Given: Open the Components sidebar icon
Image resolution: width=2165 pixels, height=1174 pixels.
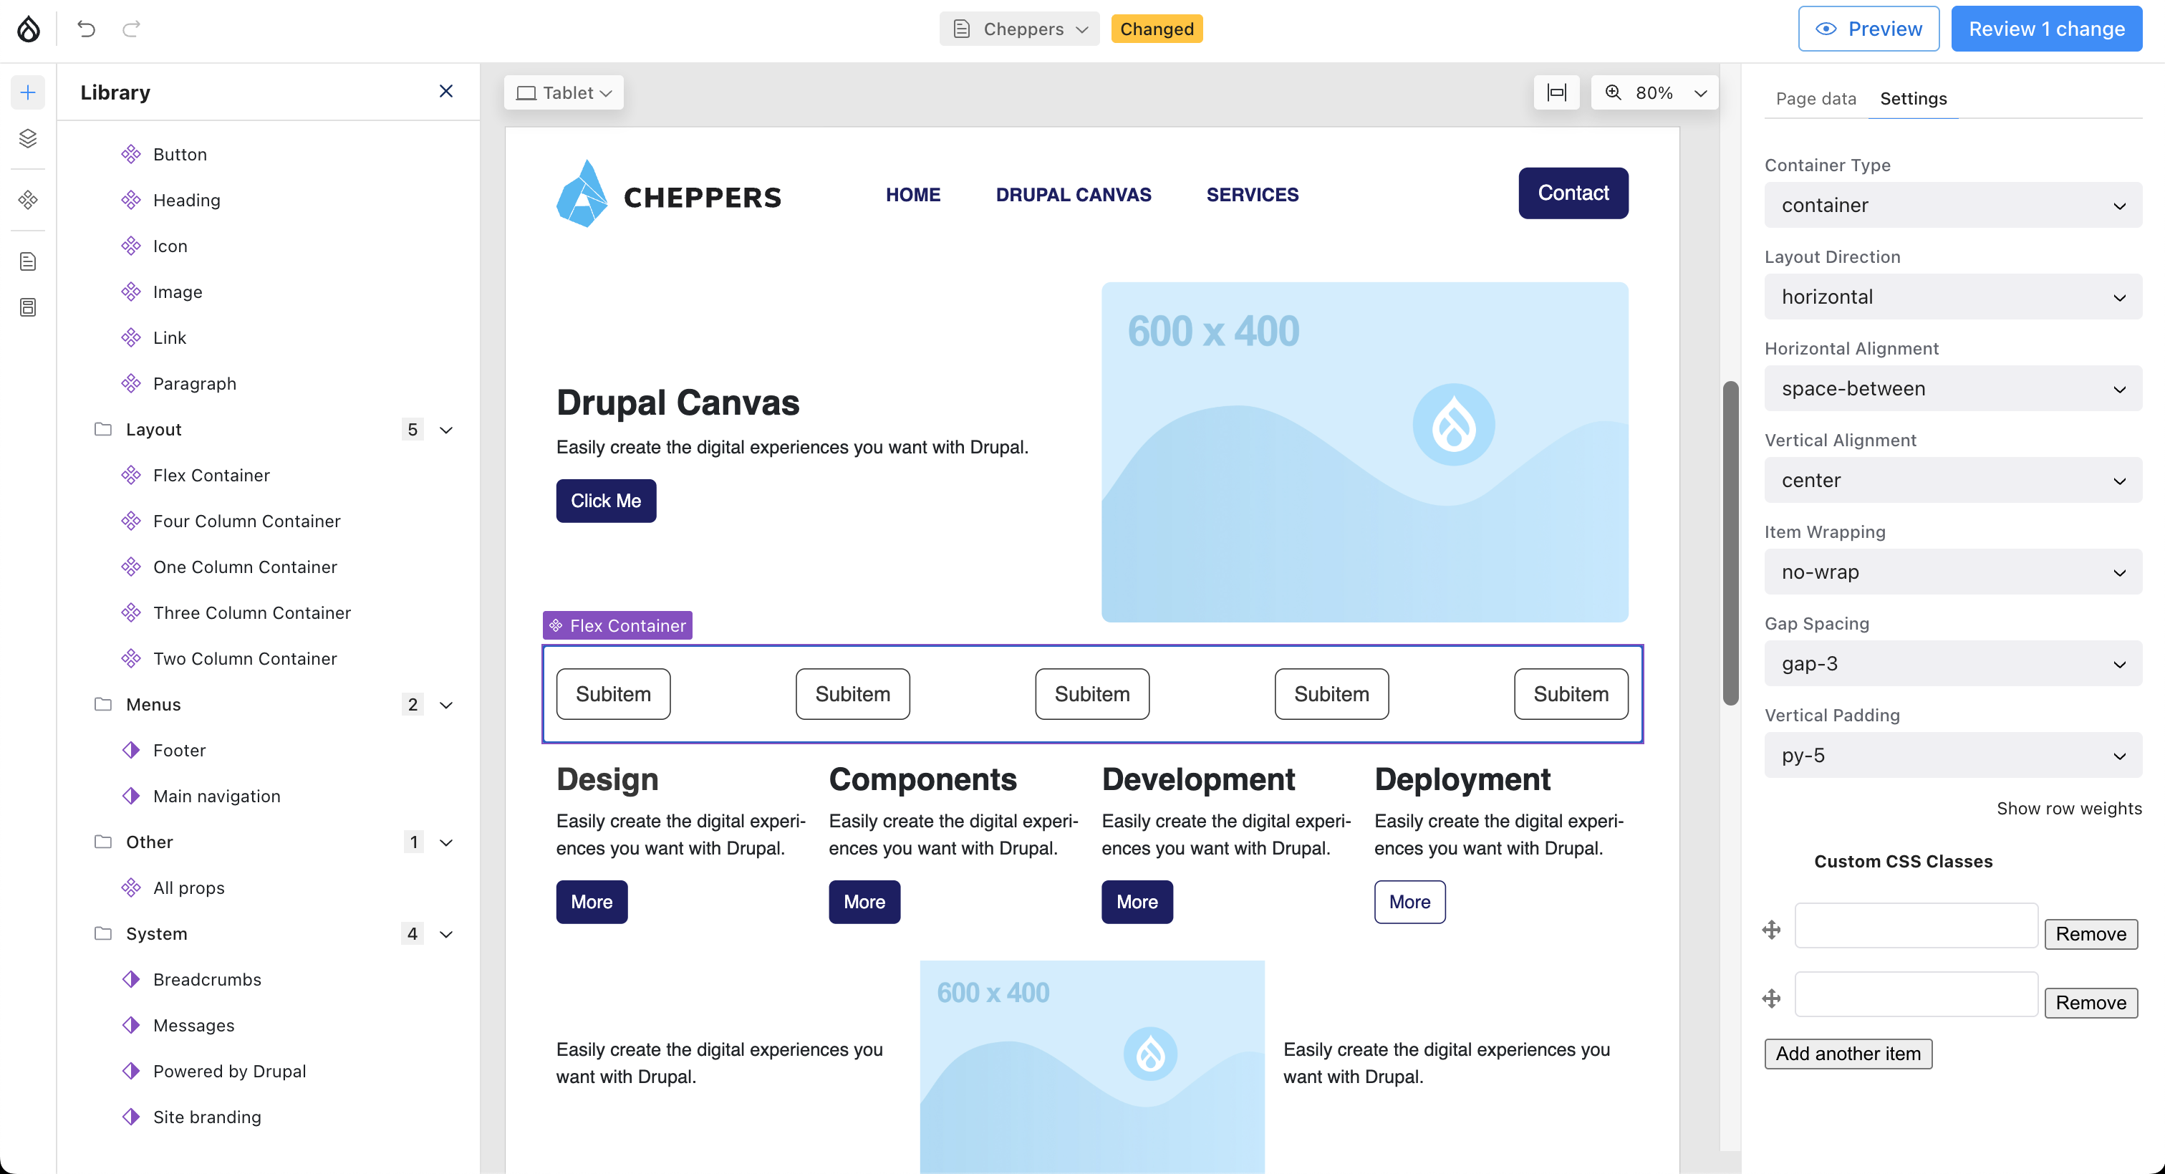Looking at the screenshot, I should pos(28,200).
